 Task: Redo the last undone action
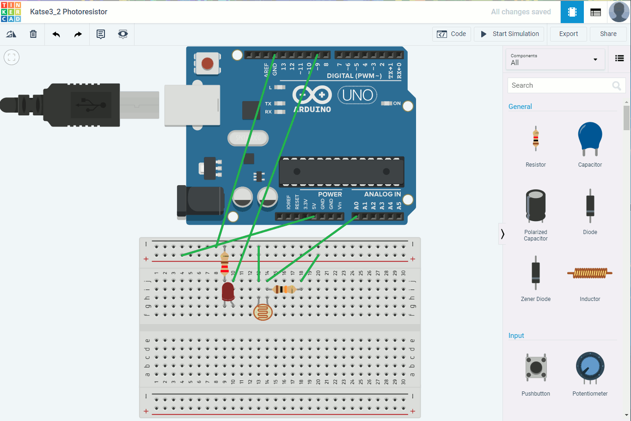78,34
